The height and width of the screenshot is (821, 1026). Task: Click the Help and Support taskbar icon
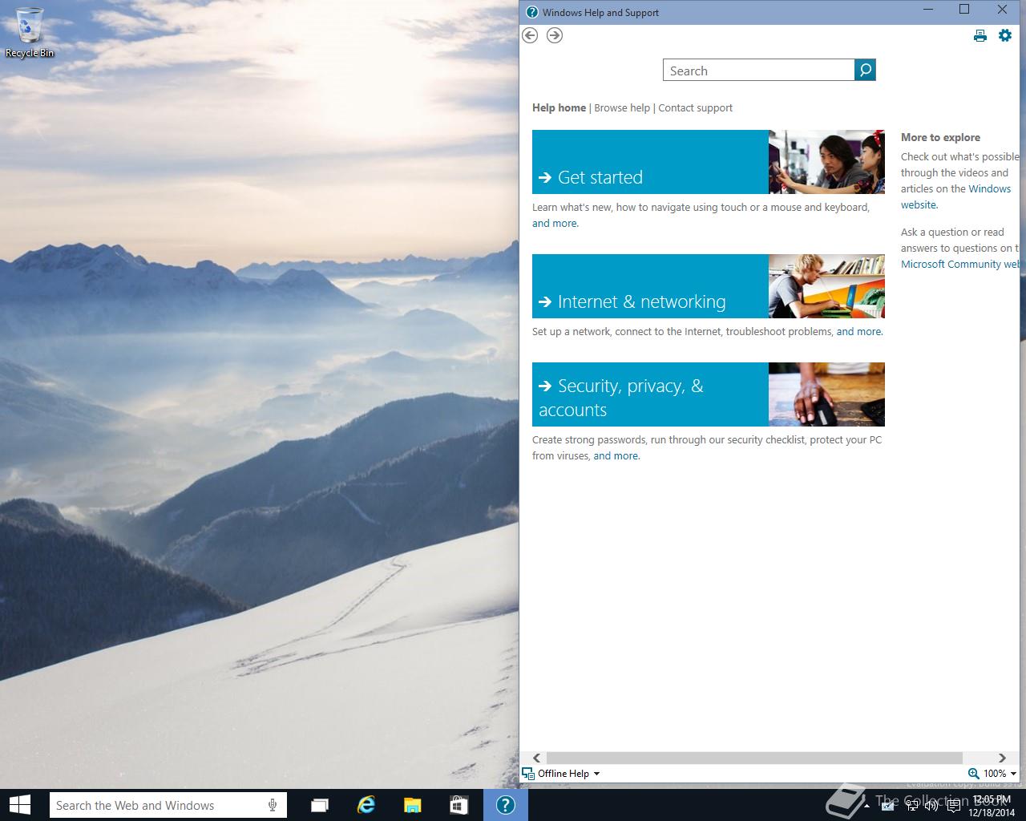505,805
